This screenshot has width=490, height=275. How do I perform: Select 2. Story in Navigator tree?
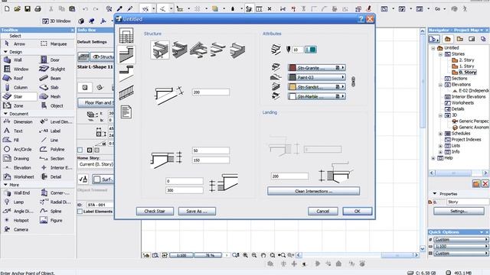tap(466, 60)
